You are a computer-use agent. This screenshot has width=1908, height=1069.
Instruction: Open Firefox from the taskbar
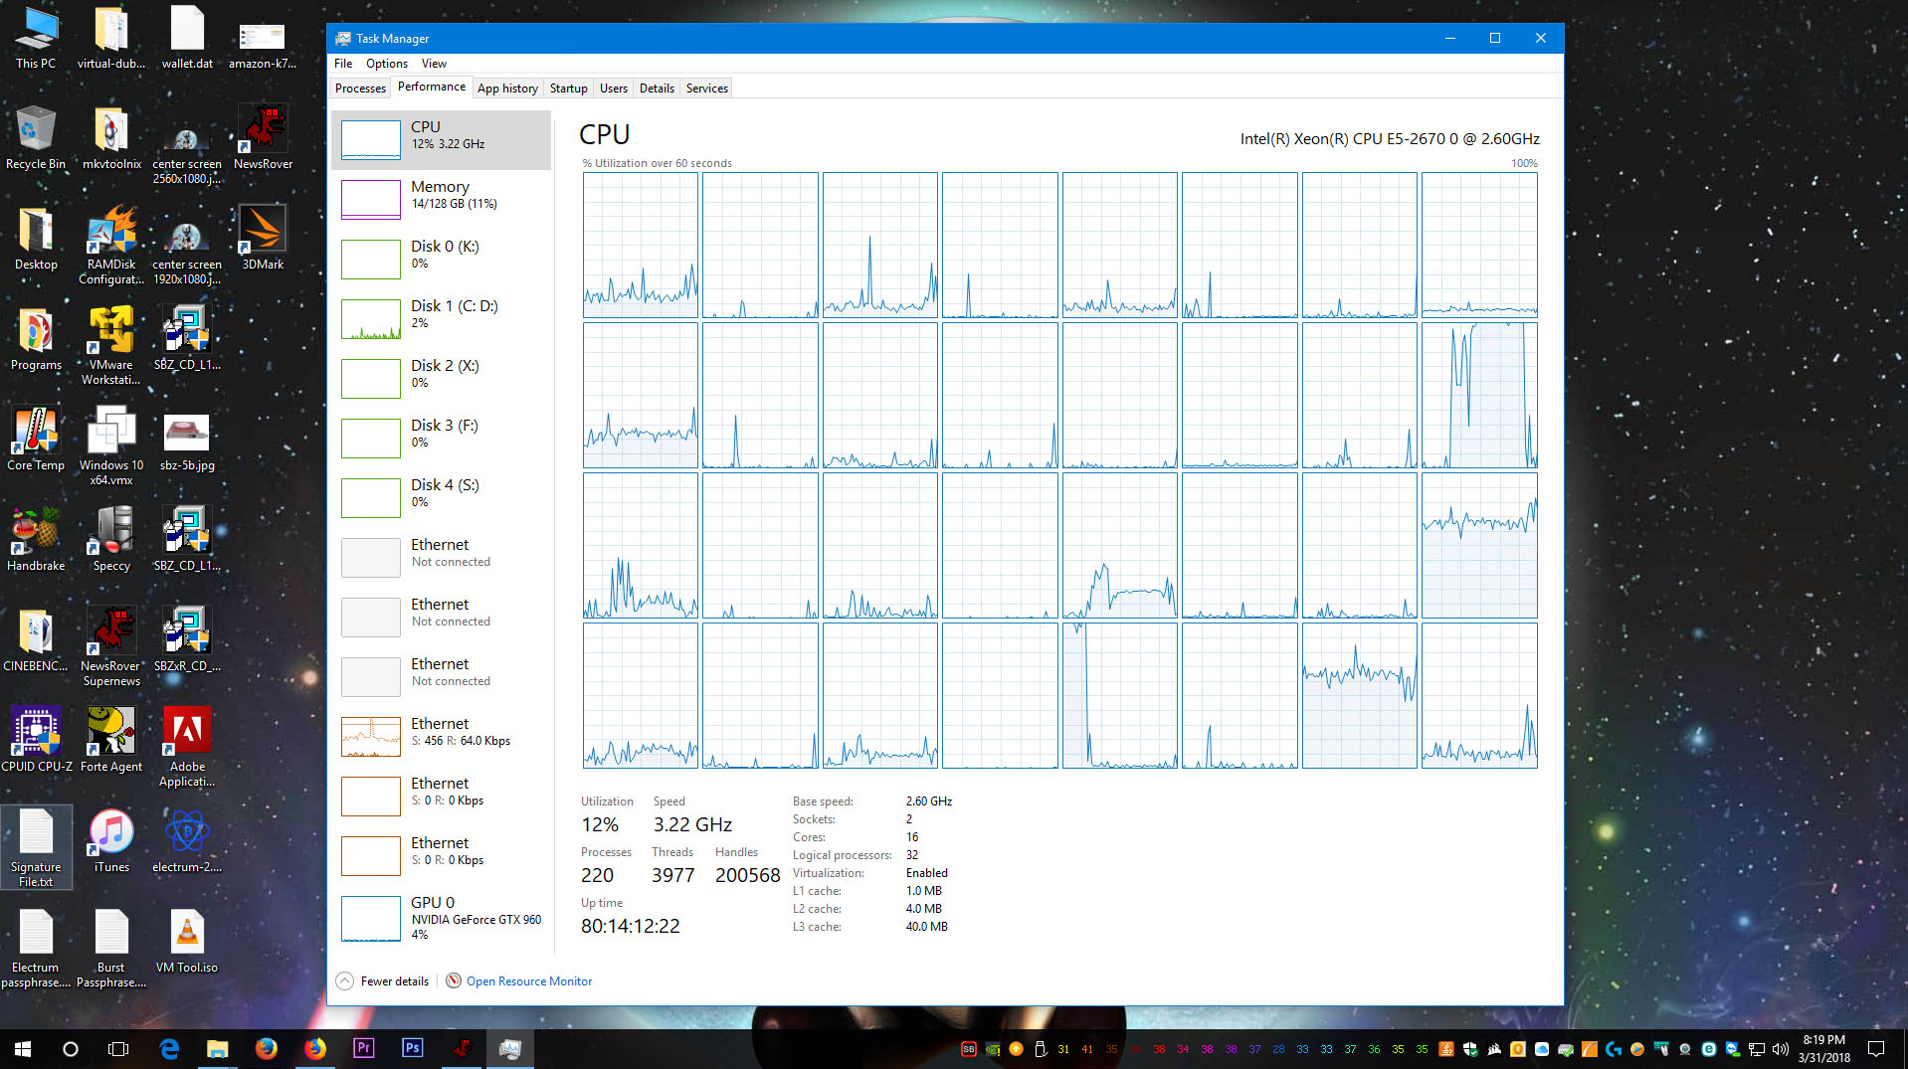[x=266, y=1048]
